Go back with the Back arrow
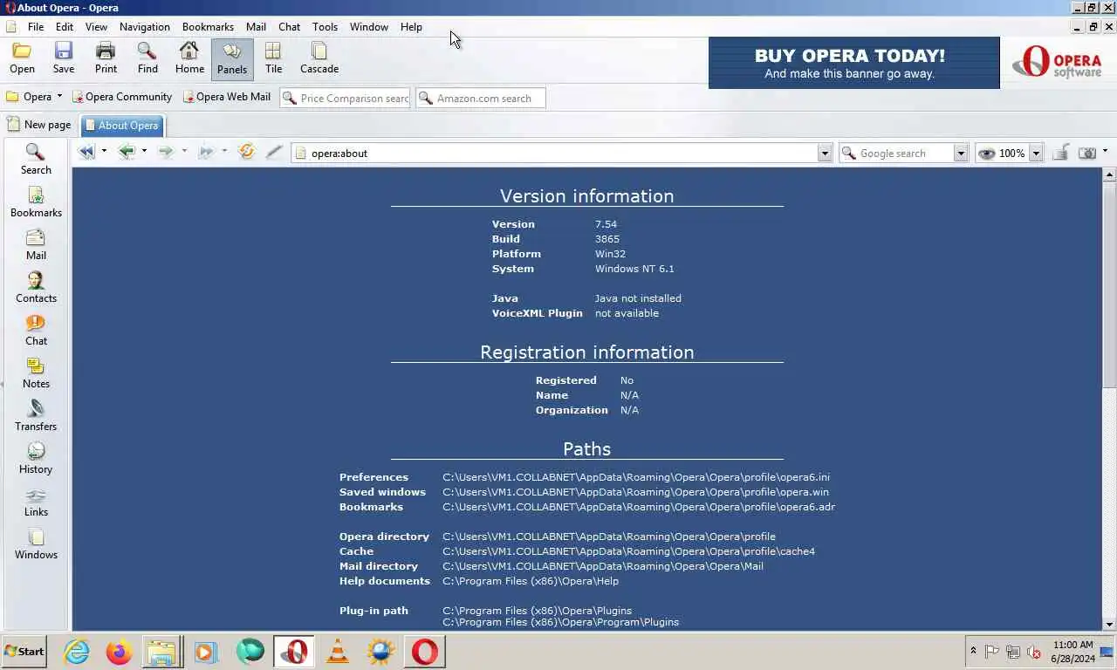This screenshot has width=1117, height=670. click(127, 152)
